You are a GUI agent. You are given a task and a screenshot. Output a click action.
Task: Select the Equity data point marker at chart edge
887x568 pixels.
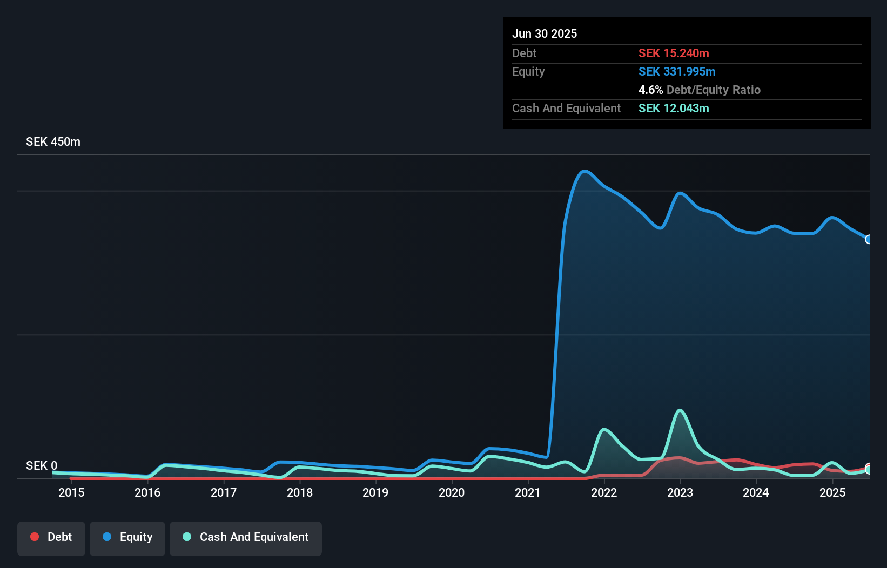point(869,240)
